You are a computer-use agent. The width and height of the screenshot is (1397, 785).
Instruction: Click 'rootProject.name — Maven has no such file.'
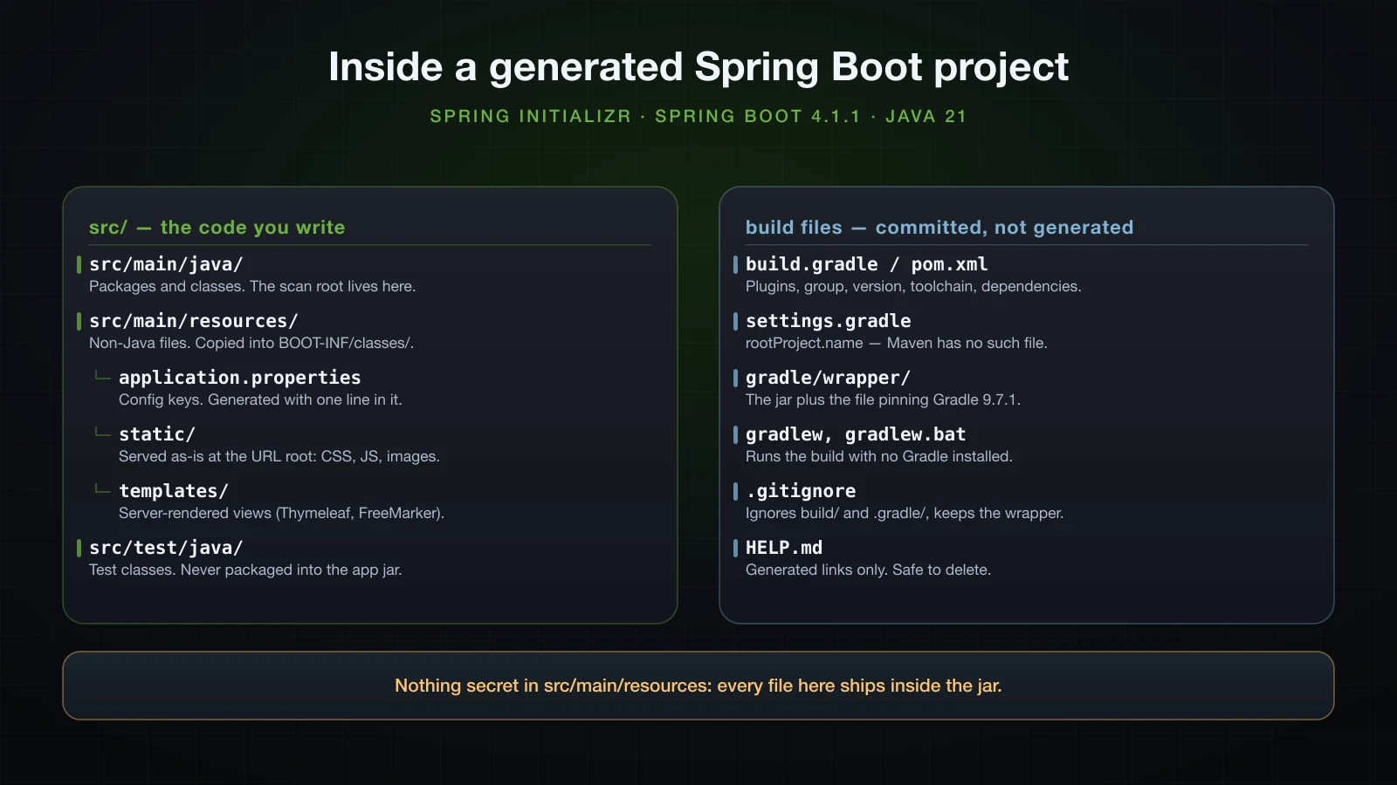(x=897, y=343)
